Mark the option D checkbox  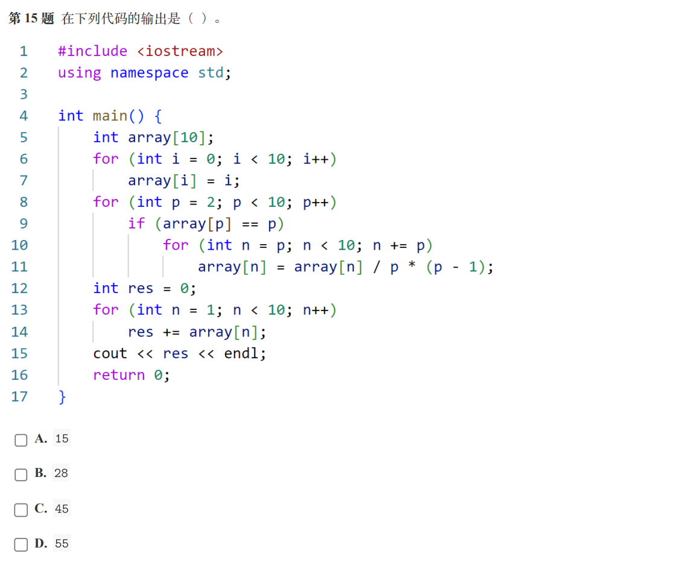[x=21, y=544]
